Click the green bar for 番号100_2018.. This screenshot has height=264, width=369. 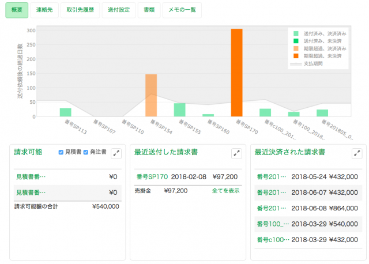coord(293,114)
